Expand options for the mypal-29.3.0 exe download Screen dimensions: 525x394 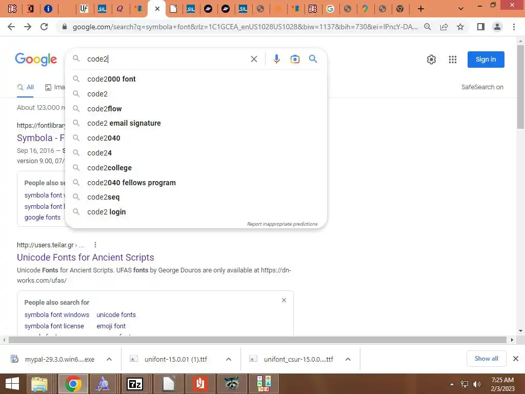109,359
